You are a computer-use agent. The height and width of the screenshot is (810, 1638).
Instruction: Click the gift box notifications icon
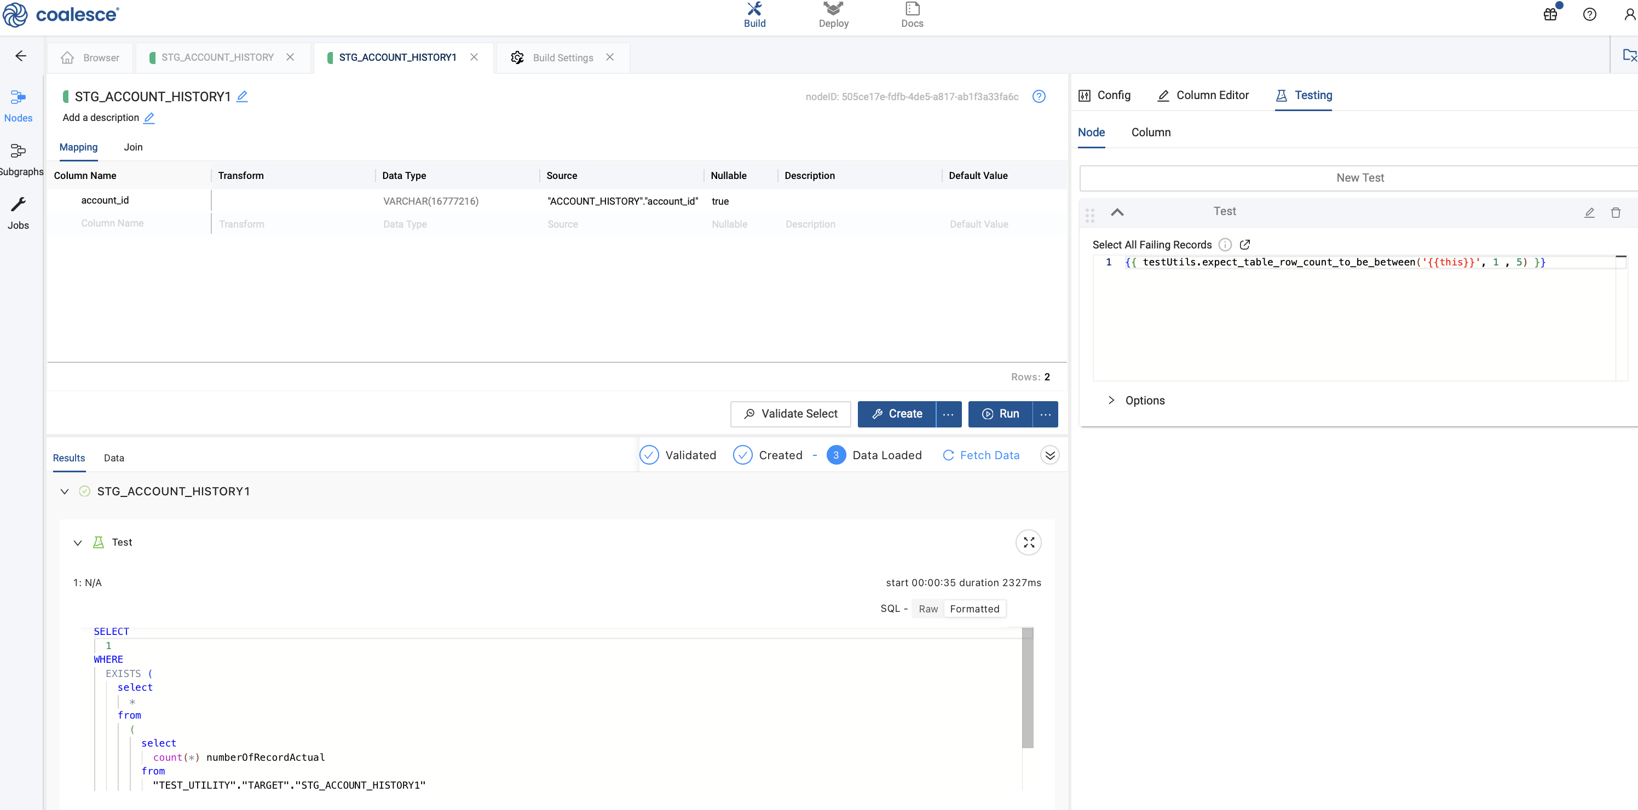coord(1550,14)
